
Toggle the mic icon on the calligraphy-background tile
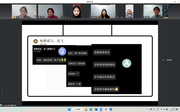[x=118, y=17]
